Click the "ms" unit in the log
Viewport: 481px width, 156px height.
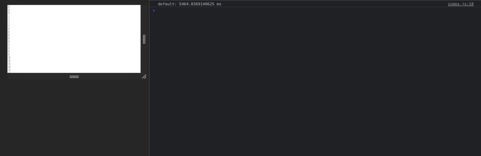tap(219, 4)
